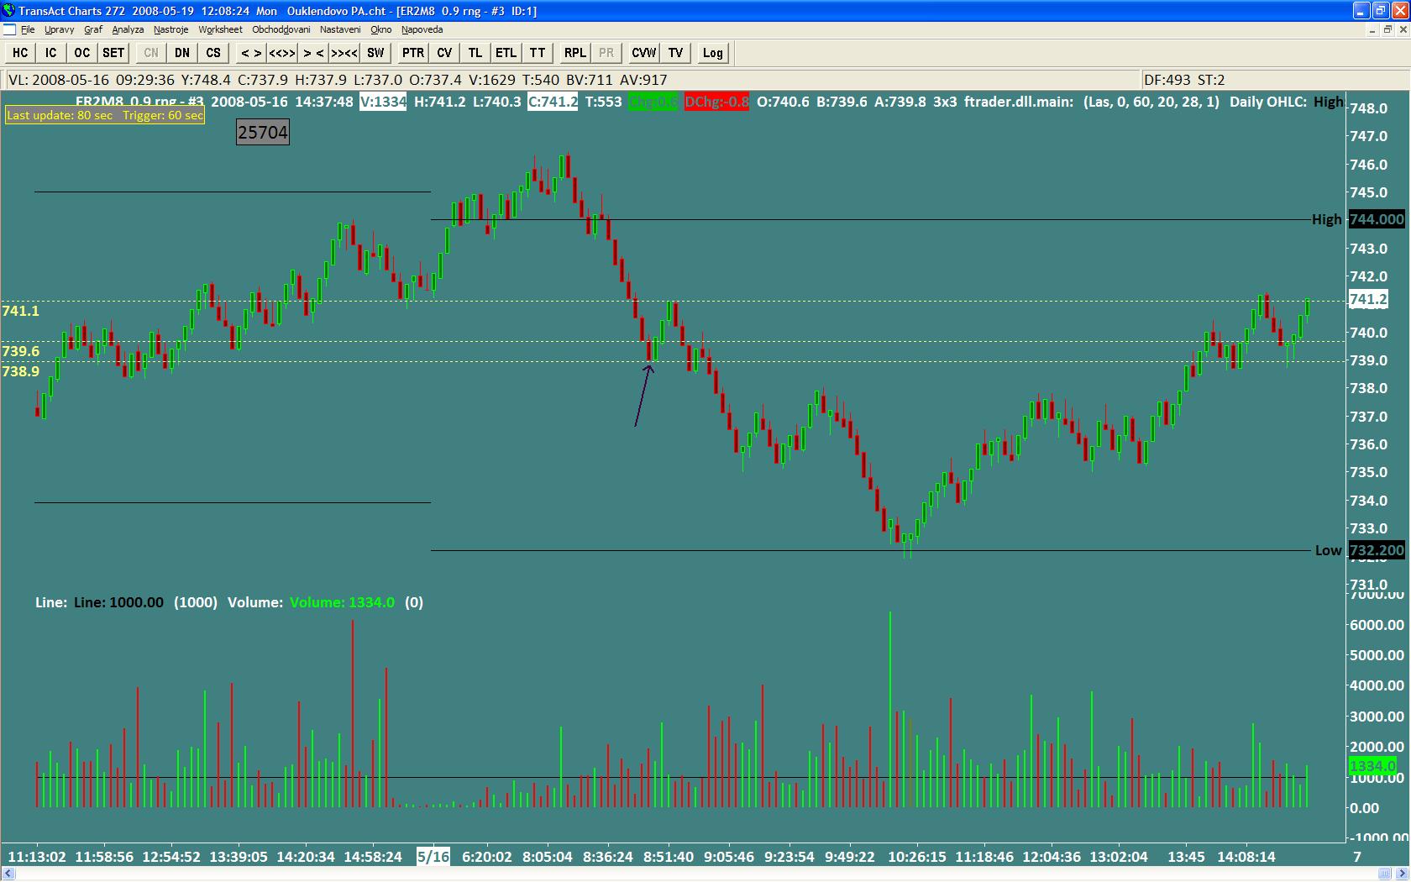Open the Graf menu
This screenshot has width=1411, height=882.
click(93, 29)
